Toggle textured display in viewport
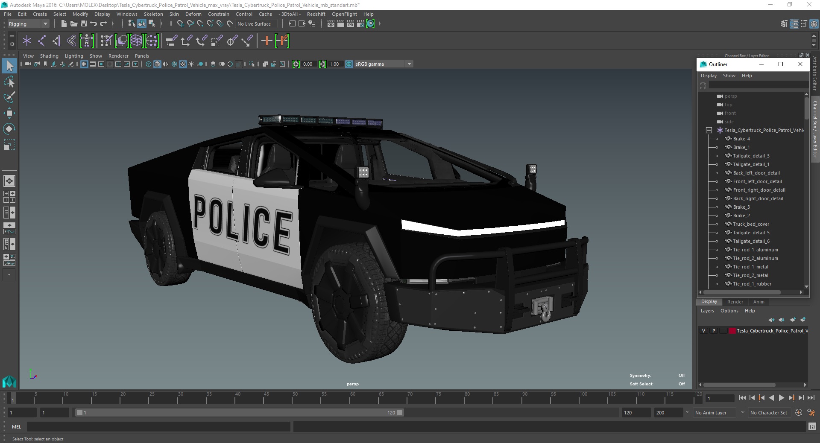Image resolution: width=820 pixels, height=443 pixels. click(183, 64)
